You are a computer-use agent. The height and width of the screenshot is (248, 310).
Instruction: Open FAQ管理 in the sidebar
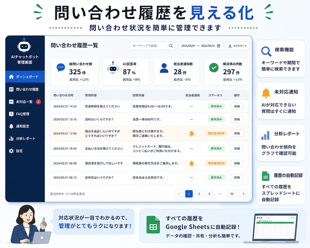[25, 114]
